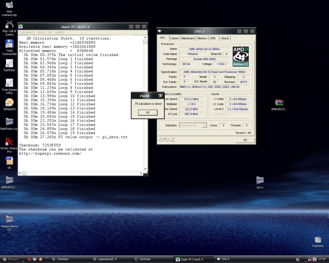Click the third quick launch icon
The image size is (329, 263).
point(40,259)
